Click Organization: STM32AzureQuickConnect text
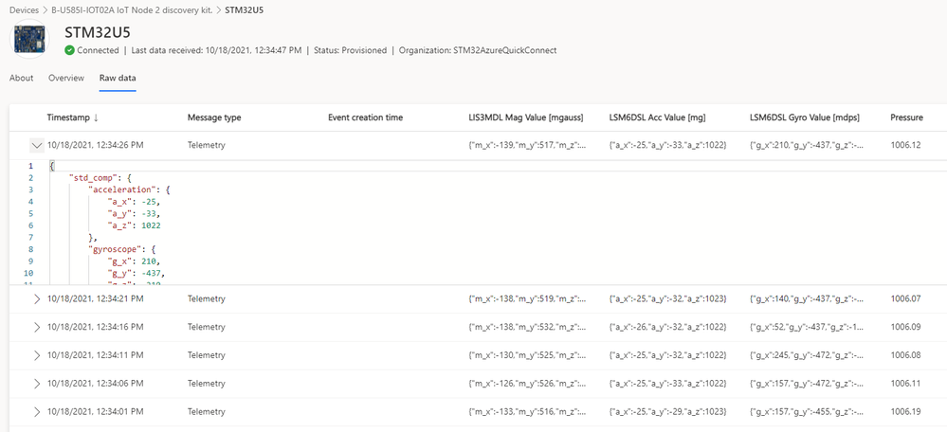The height and width of the screenshot is (432, 947). pyautogui.click(x=478, y=50)
